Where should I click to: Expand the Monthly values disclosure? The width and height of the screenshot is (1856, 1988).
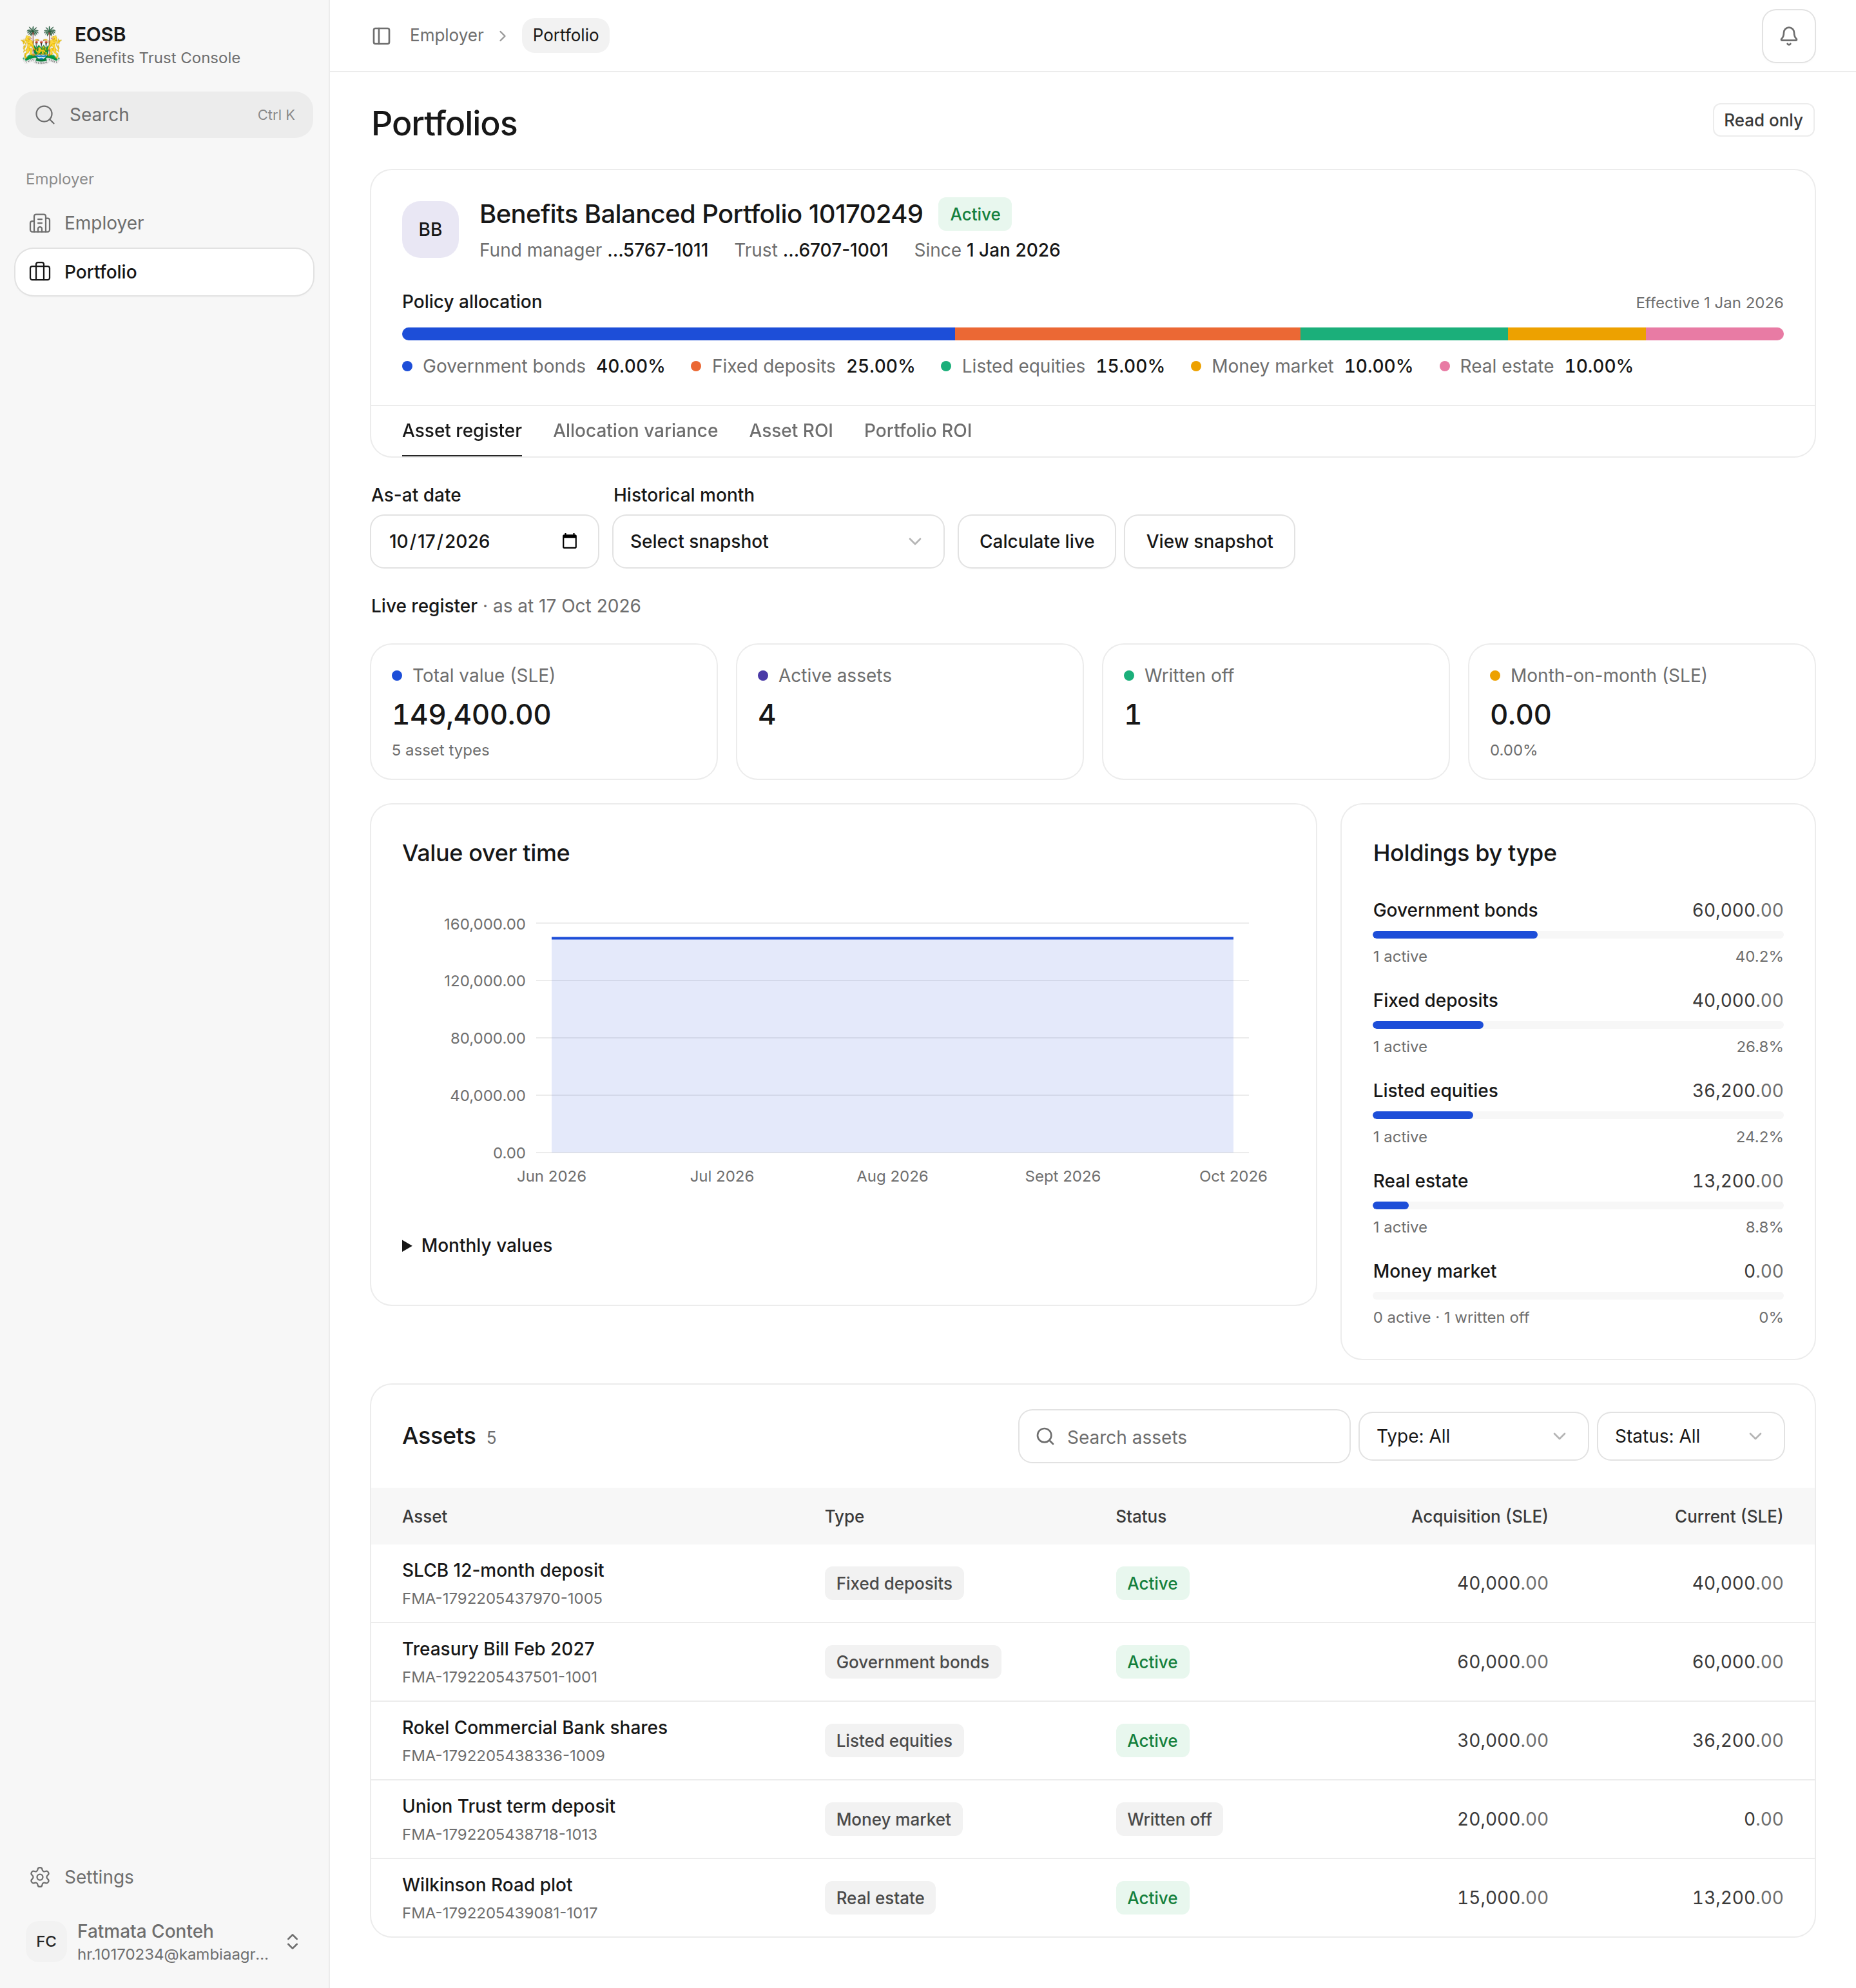[x=477, y=1245]
